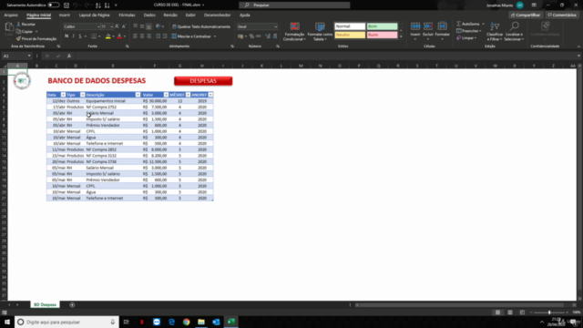Screen dimensions: 583x328
Task: Select the Ruim cell style
Action: pos(382,35)
